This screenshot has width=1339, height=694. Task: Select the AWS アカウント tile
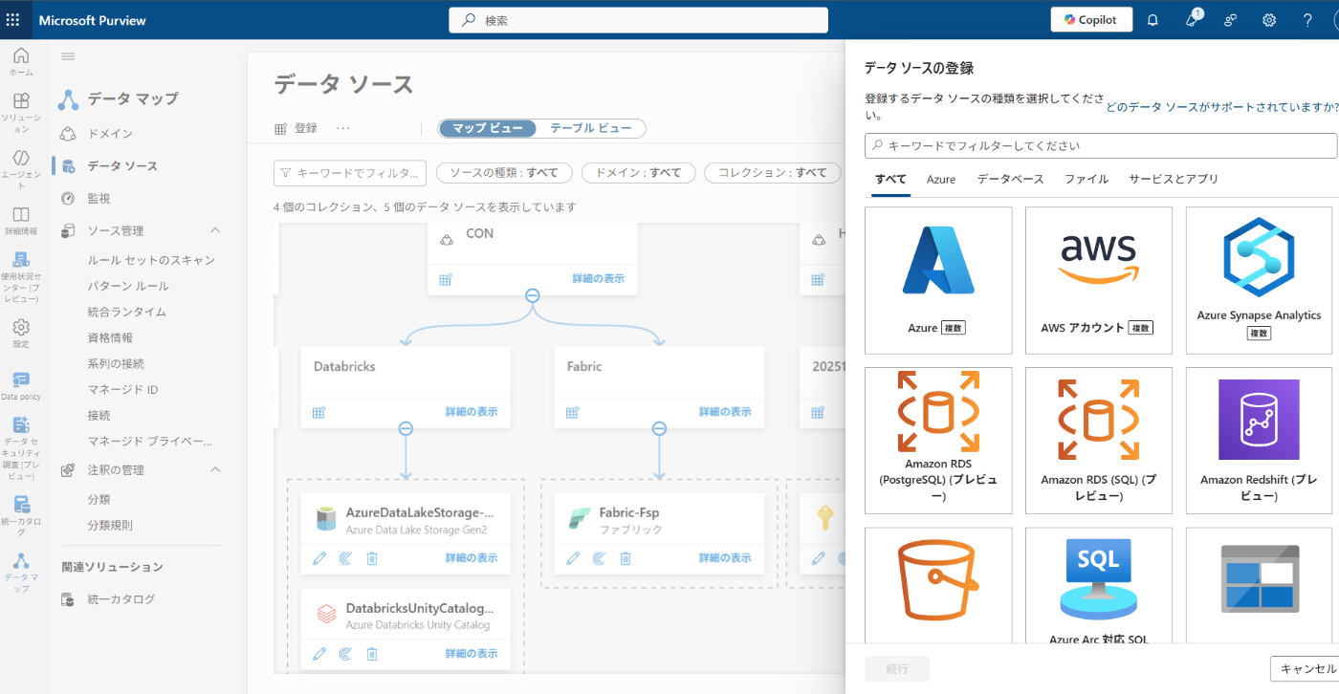(1099, 280)
